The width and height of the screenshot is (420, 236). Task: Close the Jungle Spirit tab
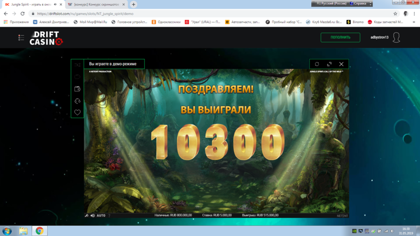[x=61, y=5]
